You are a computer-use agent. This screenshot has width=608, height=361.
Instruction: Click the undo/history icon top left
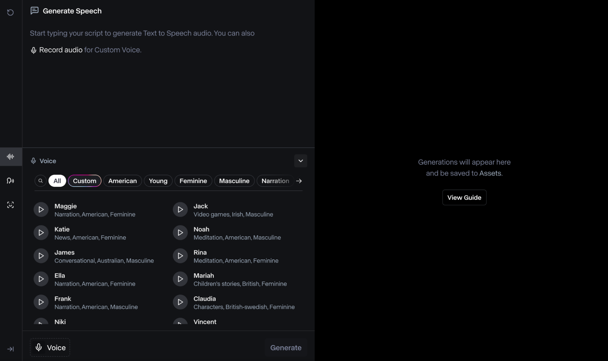coord(10,12)
